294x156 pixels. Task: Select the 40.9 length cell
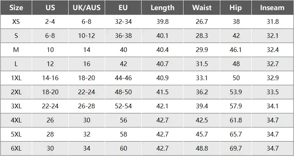click(x=163, y=78)
